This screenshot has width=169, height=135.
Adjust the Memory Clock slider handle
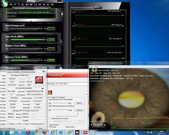(28, 60)
